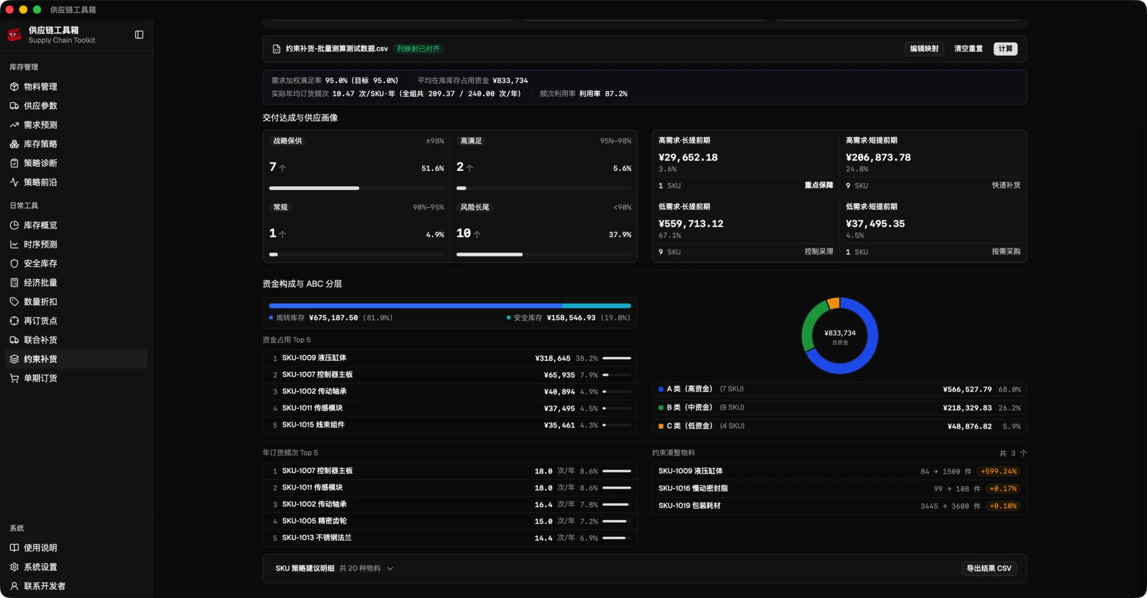Select 约束补货 menu item
The width and height of the screenshot is (1147, 598).
tap(76, 359)
